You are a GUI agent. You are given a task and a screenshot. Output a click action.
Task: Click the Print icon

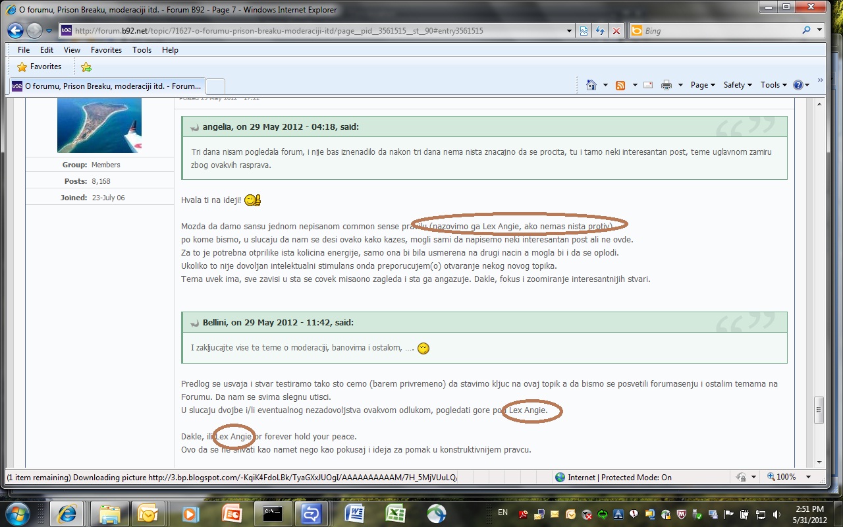pyautogui.click(x=666, y=85)
